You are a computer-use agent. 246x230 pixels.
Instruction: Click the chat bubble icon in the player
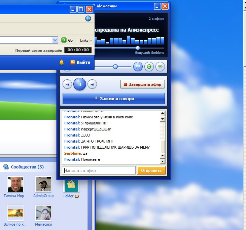coord(138,67)
